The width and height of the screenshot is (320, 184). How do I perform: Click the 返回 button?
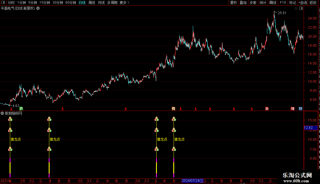[313, 3]
